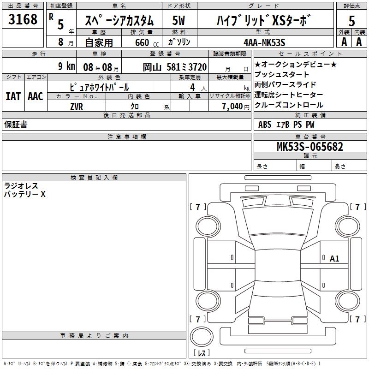
Task: Click the top-left [7] tire marking
Action: 198,207
